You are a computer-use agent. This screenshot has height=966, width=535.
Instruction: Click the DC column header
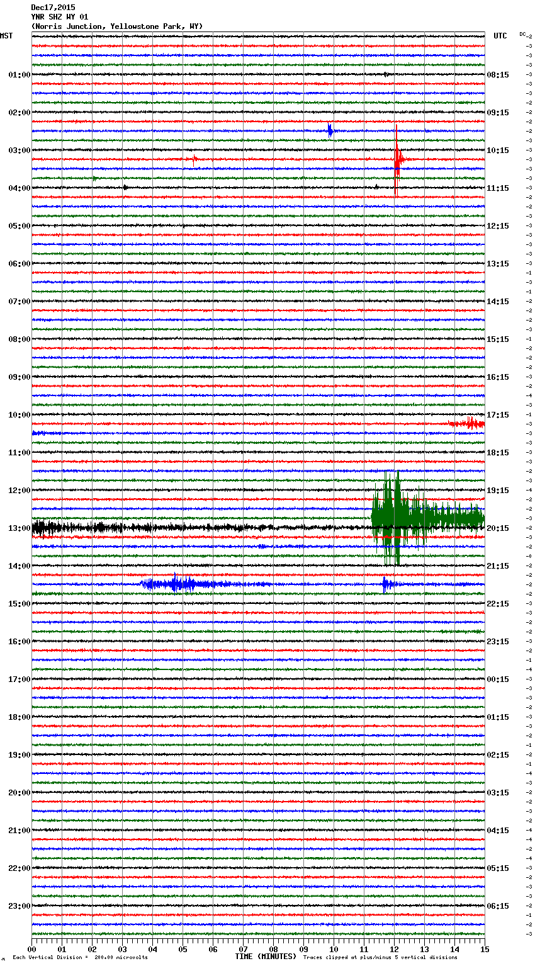click(x=522, y=34)
